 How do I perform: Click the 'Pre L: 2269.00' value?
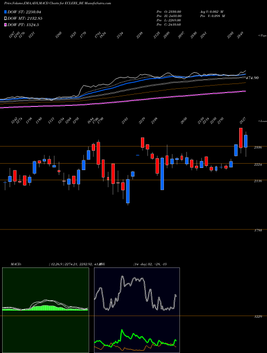pos(169,20)
